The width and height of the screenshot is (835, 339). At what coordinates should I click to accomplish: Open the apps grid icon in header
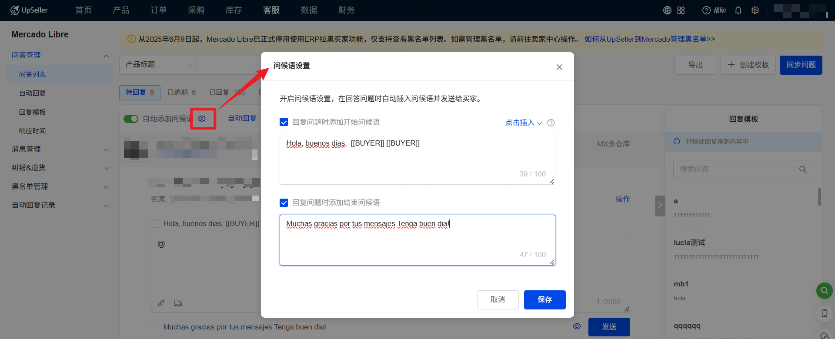click(681, 10)
